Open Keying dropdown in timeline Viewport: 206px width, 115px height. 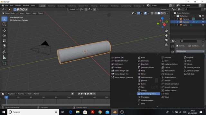click(x=22, y=94)
